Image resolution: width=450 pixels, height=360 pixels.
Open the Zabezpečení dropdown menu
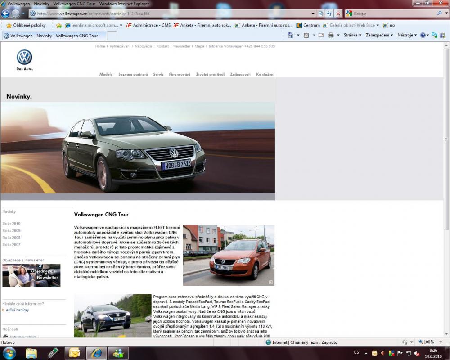coord(379,35)
